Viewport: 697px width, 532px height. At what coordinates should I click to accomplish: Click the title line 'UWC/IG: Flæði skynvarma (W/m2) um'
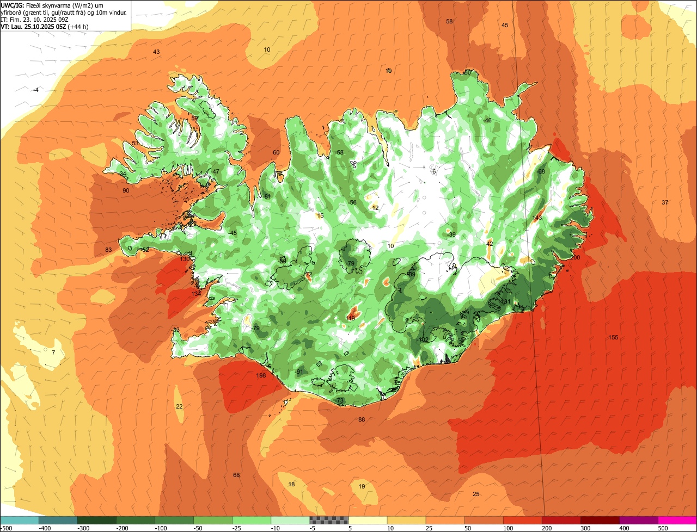52,5
